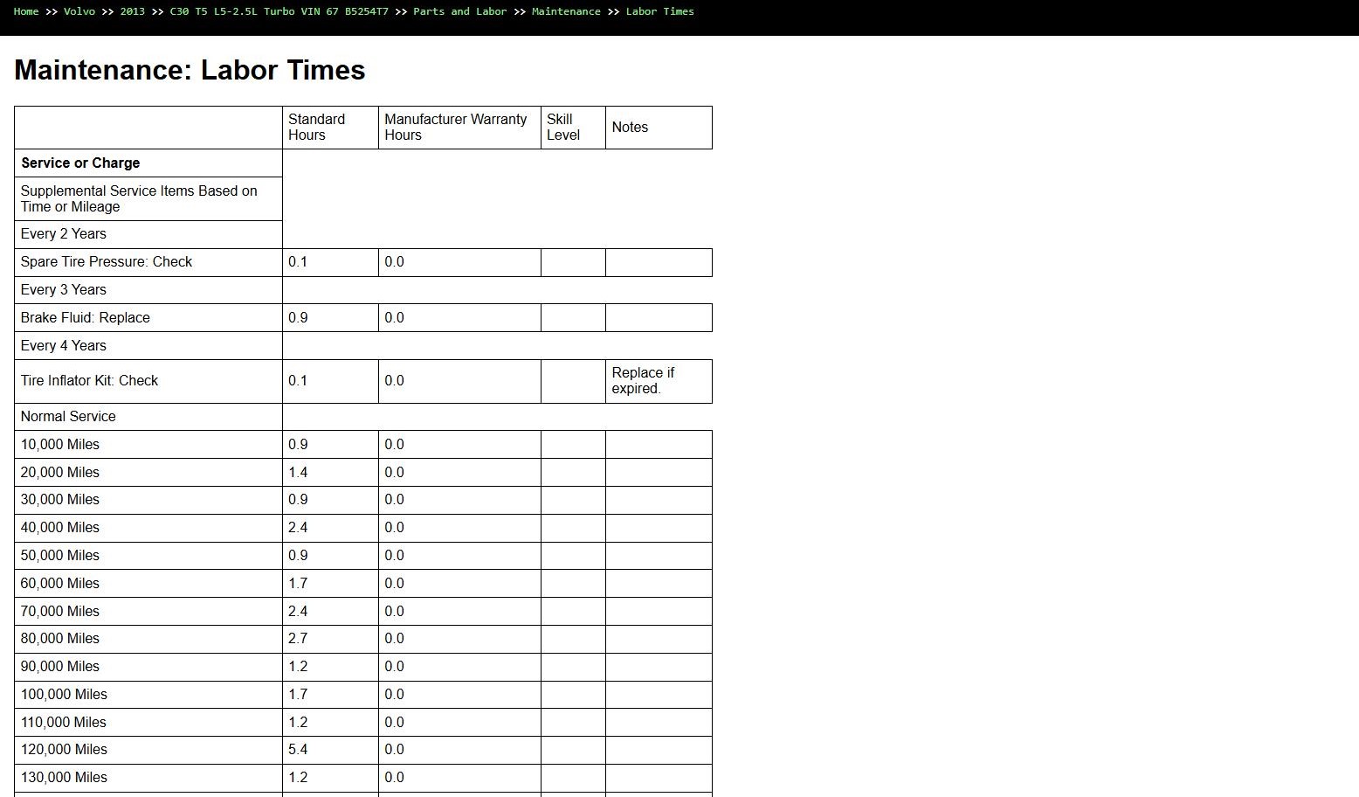
Task: Select Supplemental Service Items Based on Time row
Action: tap(148, 199)
